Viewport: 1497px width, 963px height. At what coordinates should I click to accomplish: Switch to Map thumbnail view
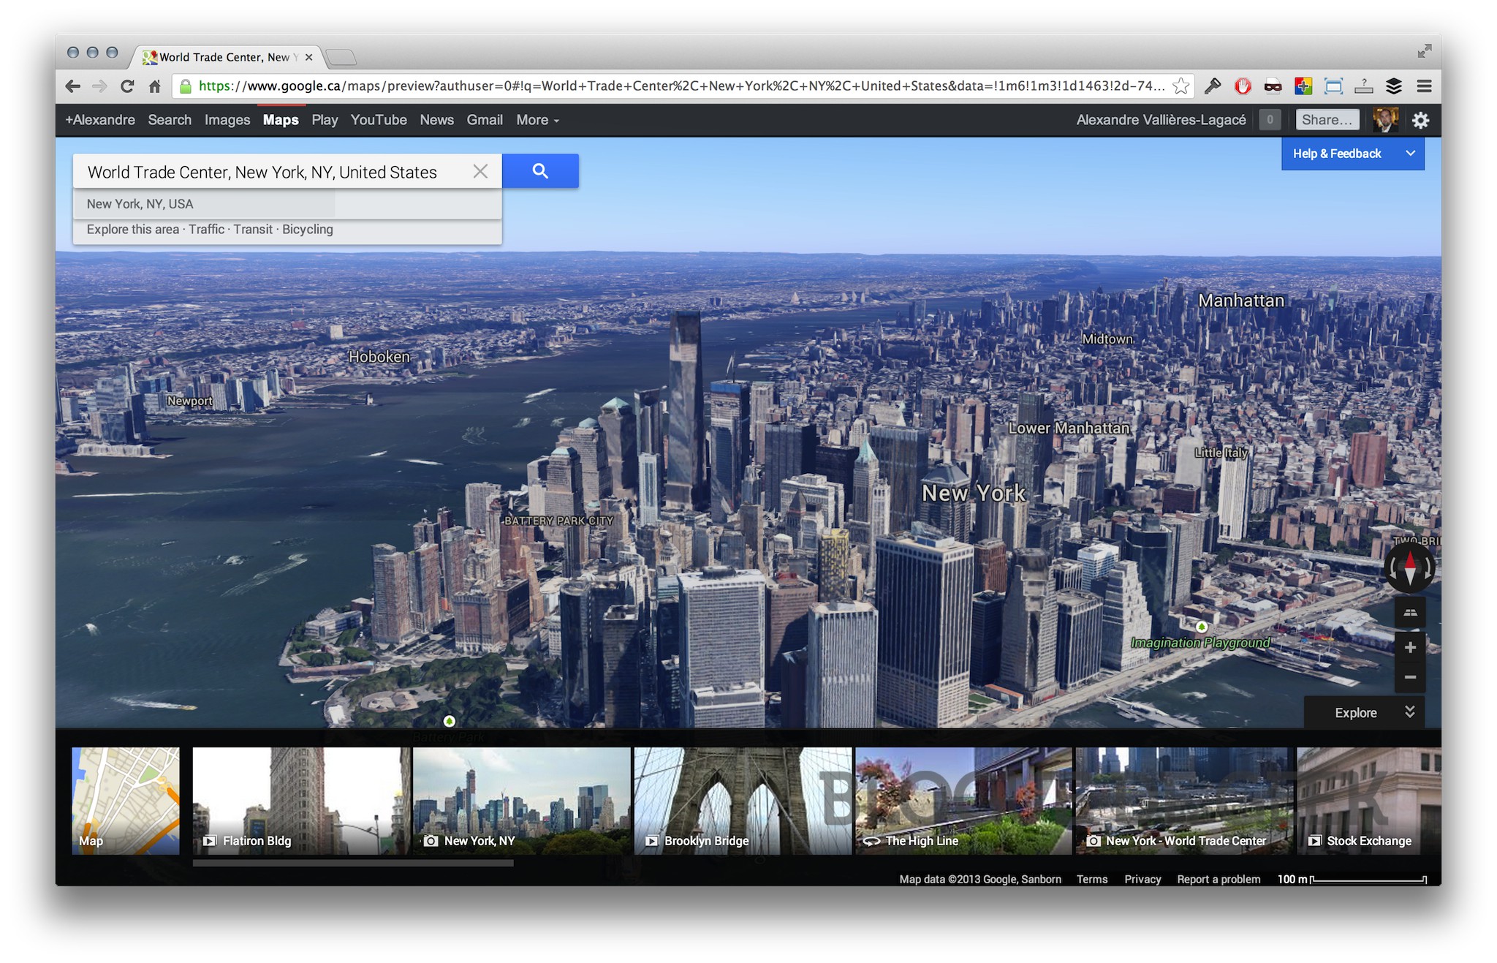[126, 801]
